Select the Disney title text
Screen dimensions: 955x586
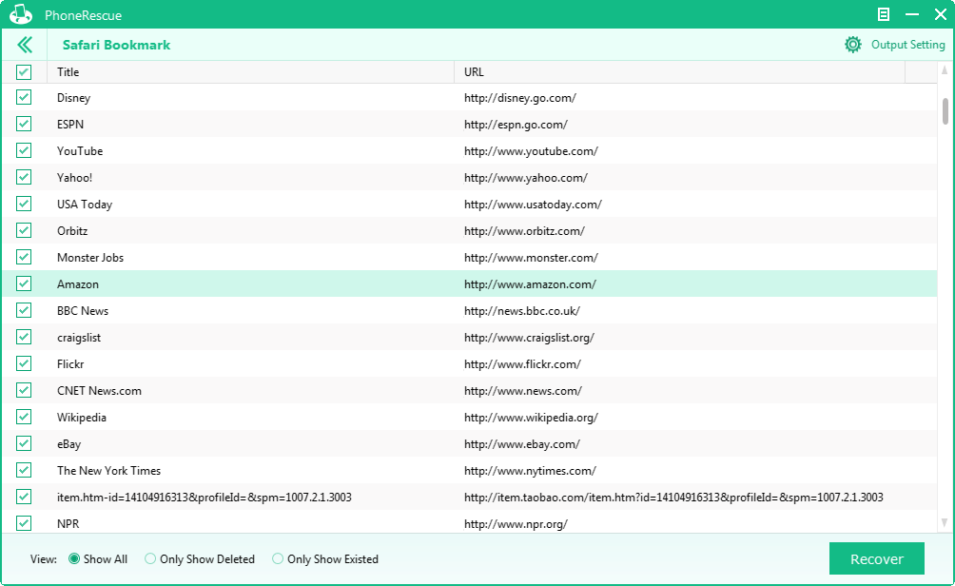73,98
